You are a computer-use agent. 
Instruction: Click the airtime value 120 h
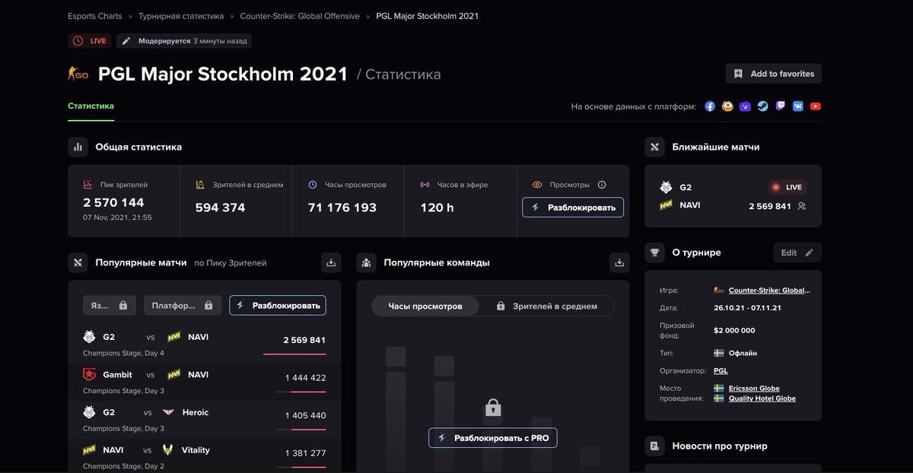(437, 208)
